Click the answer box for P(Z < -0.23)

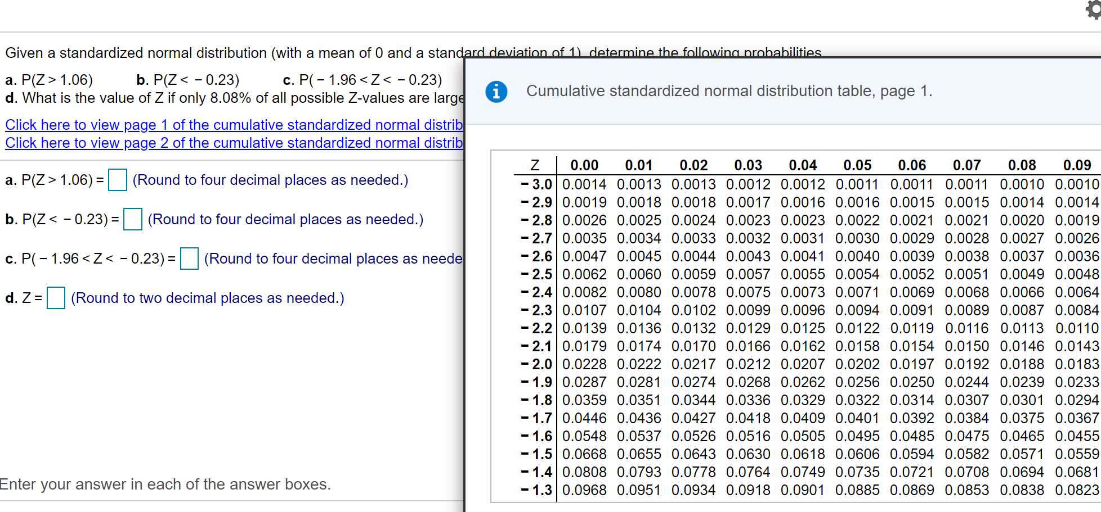(x=133, y=220)
